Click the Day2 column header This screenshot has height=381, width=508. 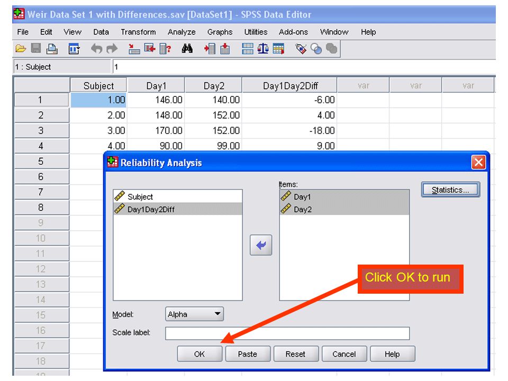click(x=214, y=86)
